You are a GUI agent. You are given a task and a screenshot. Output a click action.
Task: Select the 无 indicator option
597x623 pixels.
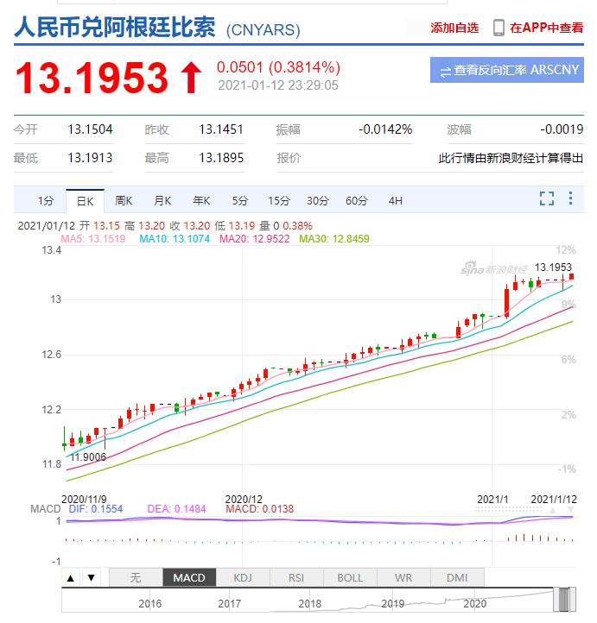point(136,578)
